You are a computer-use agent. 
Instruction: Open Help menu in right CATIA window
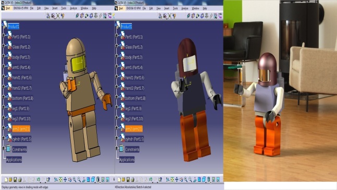(205, 8)
